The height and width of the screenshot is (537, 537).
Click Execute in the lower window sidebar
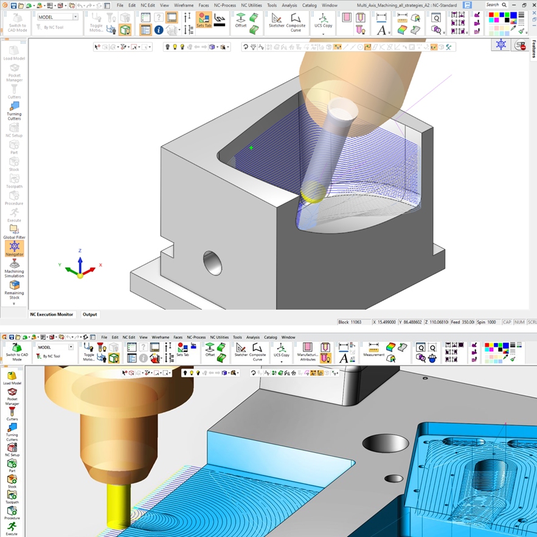[x=12, y=528]
